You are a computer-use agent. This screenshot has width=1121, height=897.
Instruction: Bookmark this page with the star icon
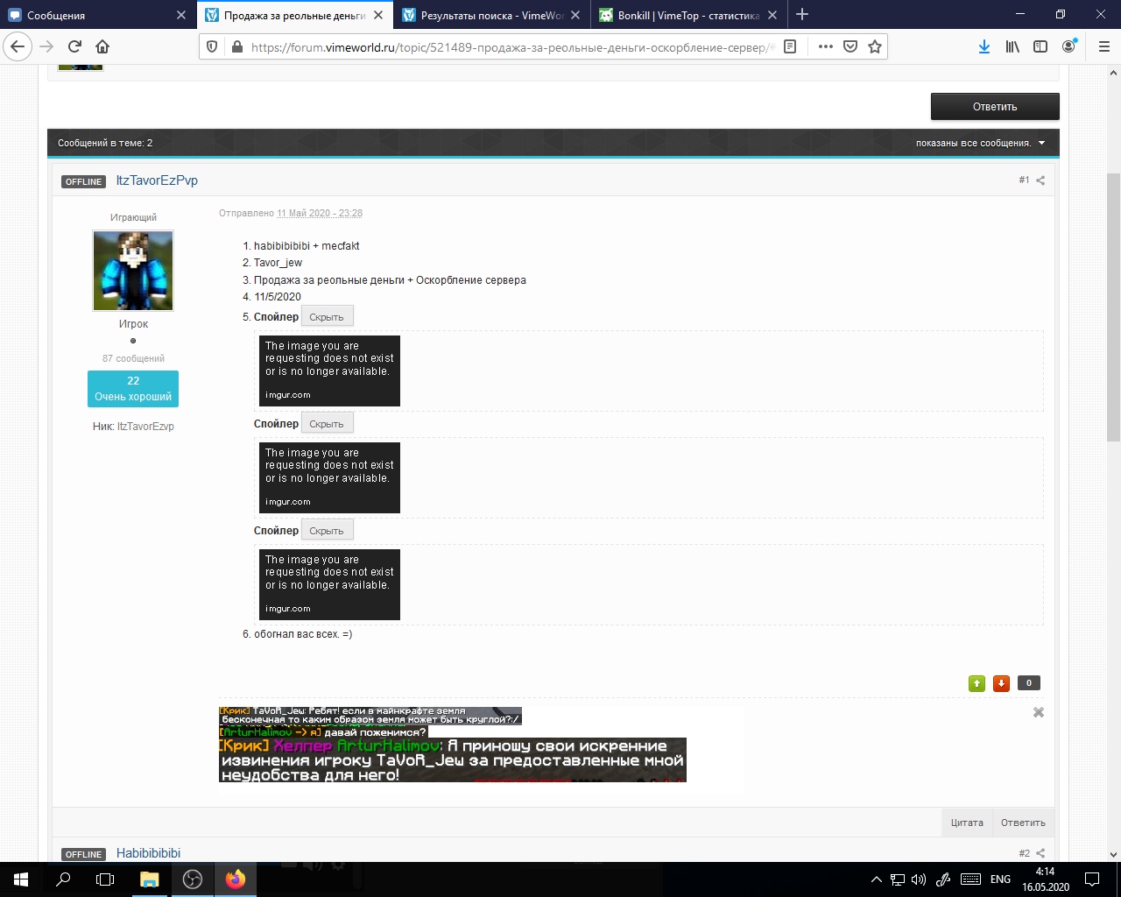874,46
